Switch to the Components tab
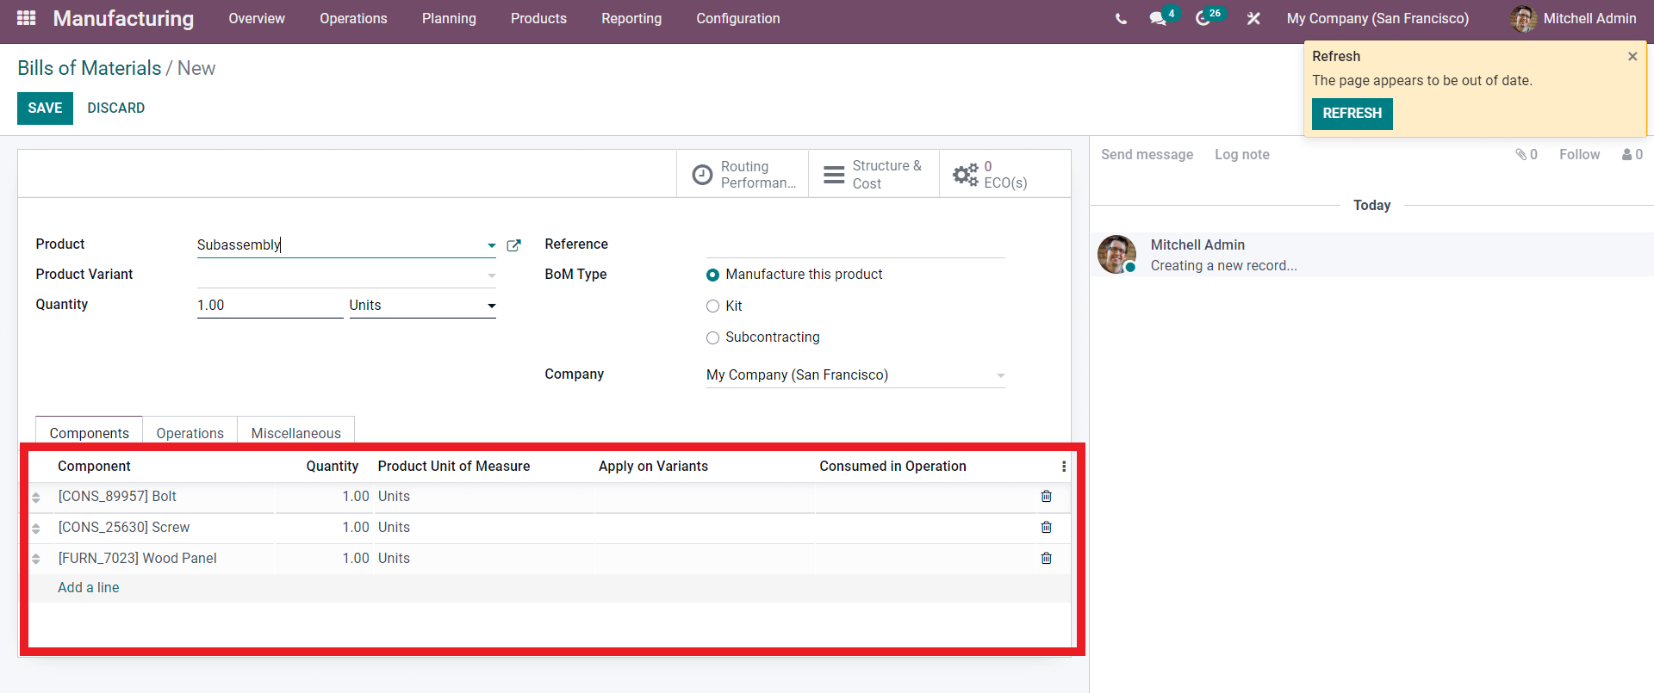The image size is (1654, 693). (90, 432)
